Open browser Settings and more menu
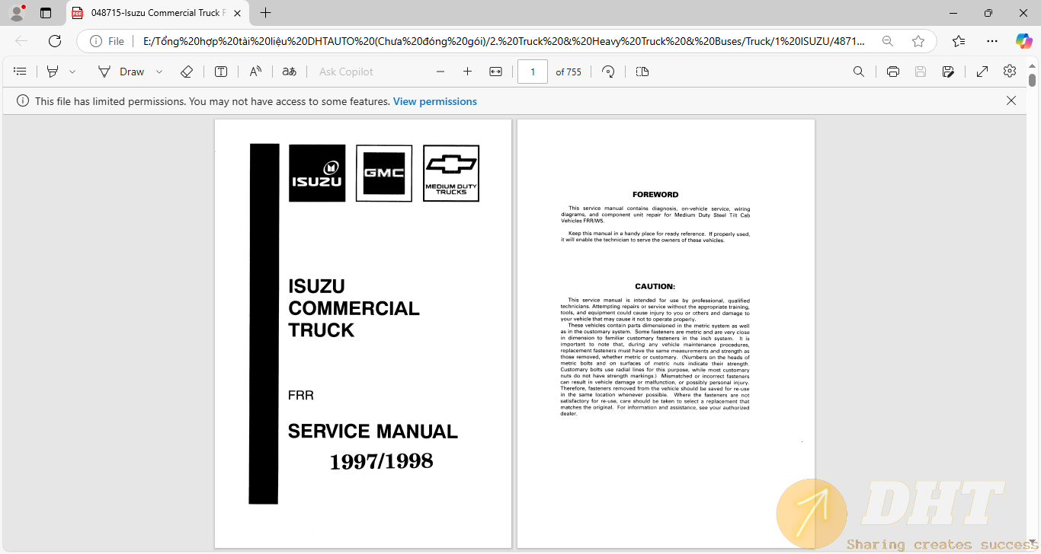Image resolution: width=1041 pixels, height=554 pixels. (991, 41)
